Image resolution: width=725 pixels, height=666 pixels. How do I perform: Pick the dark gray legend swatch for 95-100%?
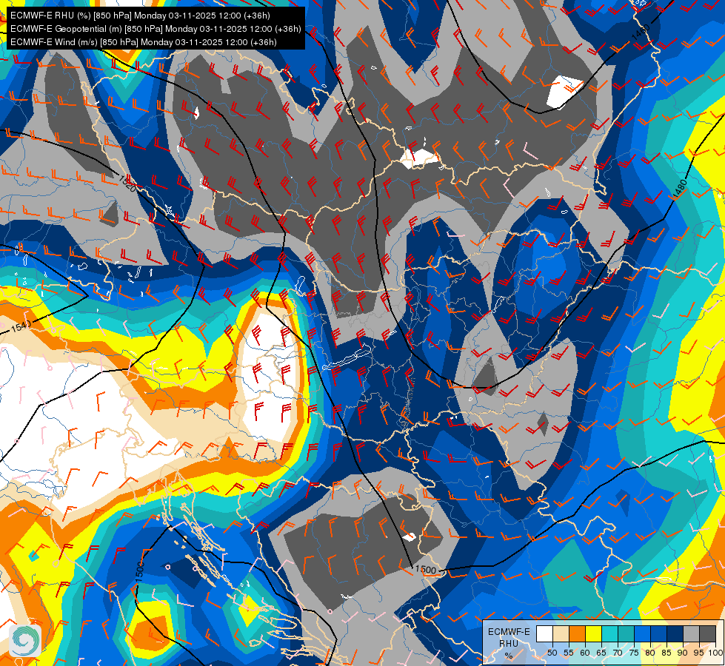(x=707, y=633)
